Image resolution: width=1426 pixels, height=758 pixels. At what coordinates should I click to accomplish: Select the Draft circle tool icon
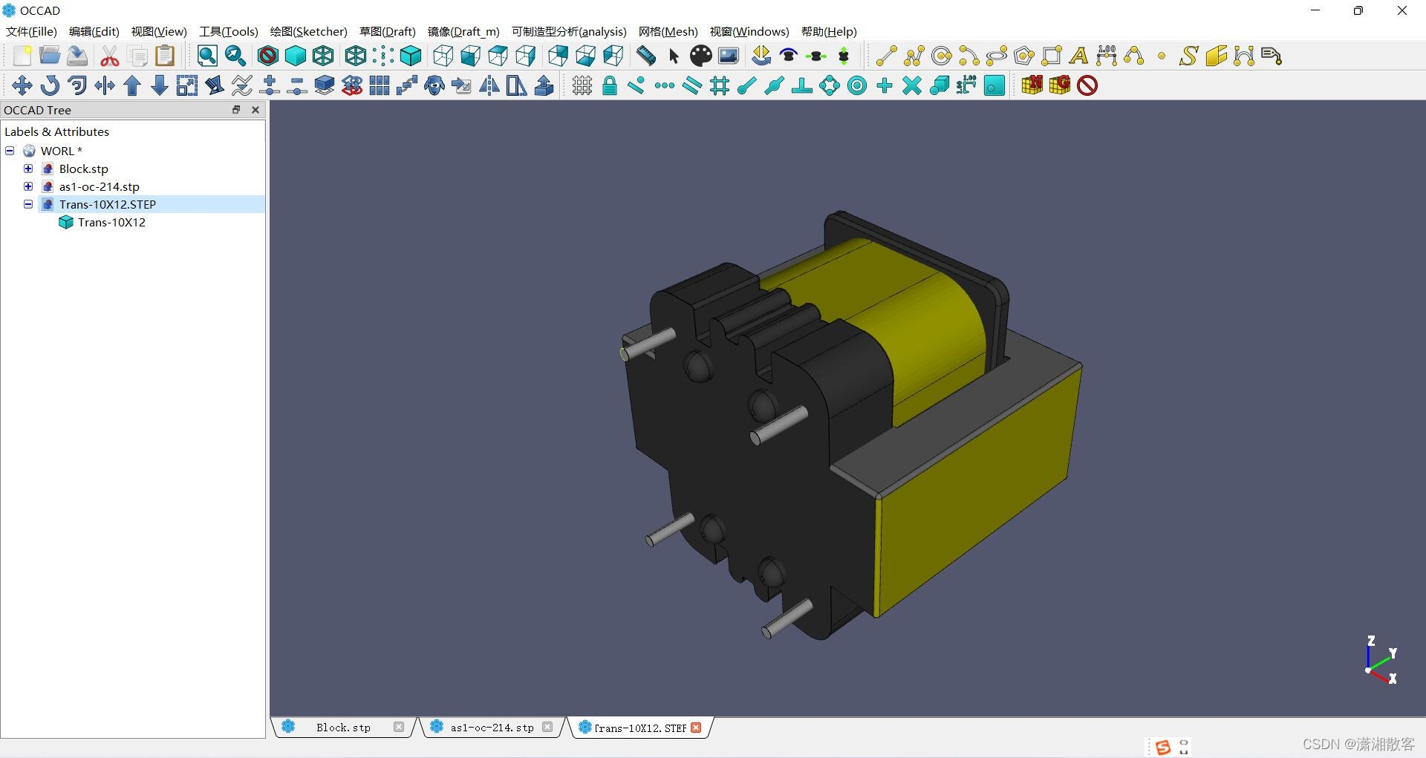click(x=942, y=56)
